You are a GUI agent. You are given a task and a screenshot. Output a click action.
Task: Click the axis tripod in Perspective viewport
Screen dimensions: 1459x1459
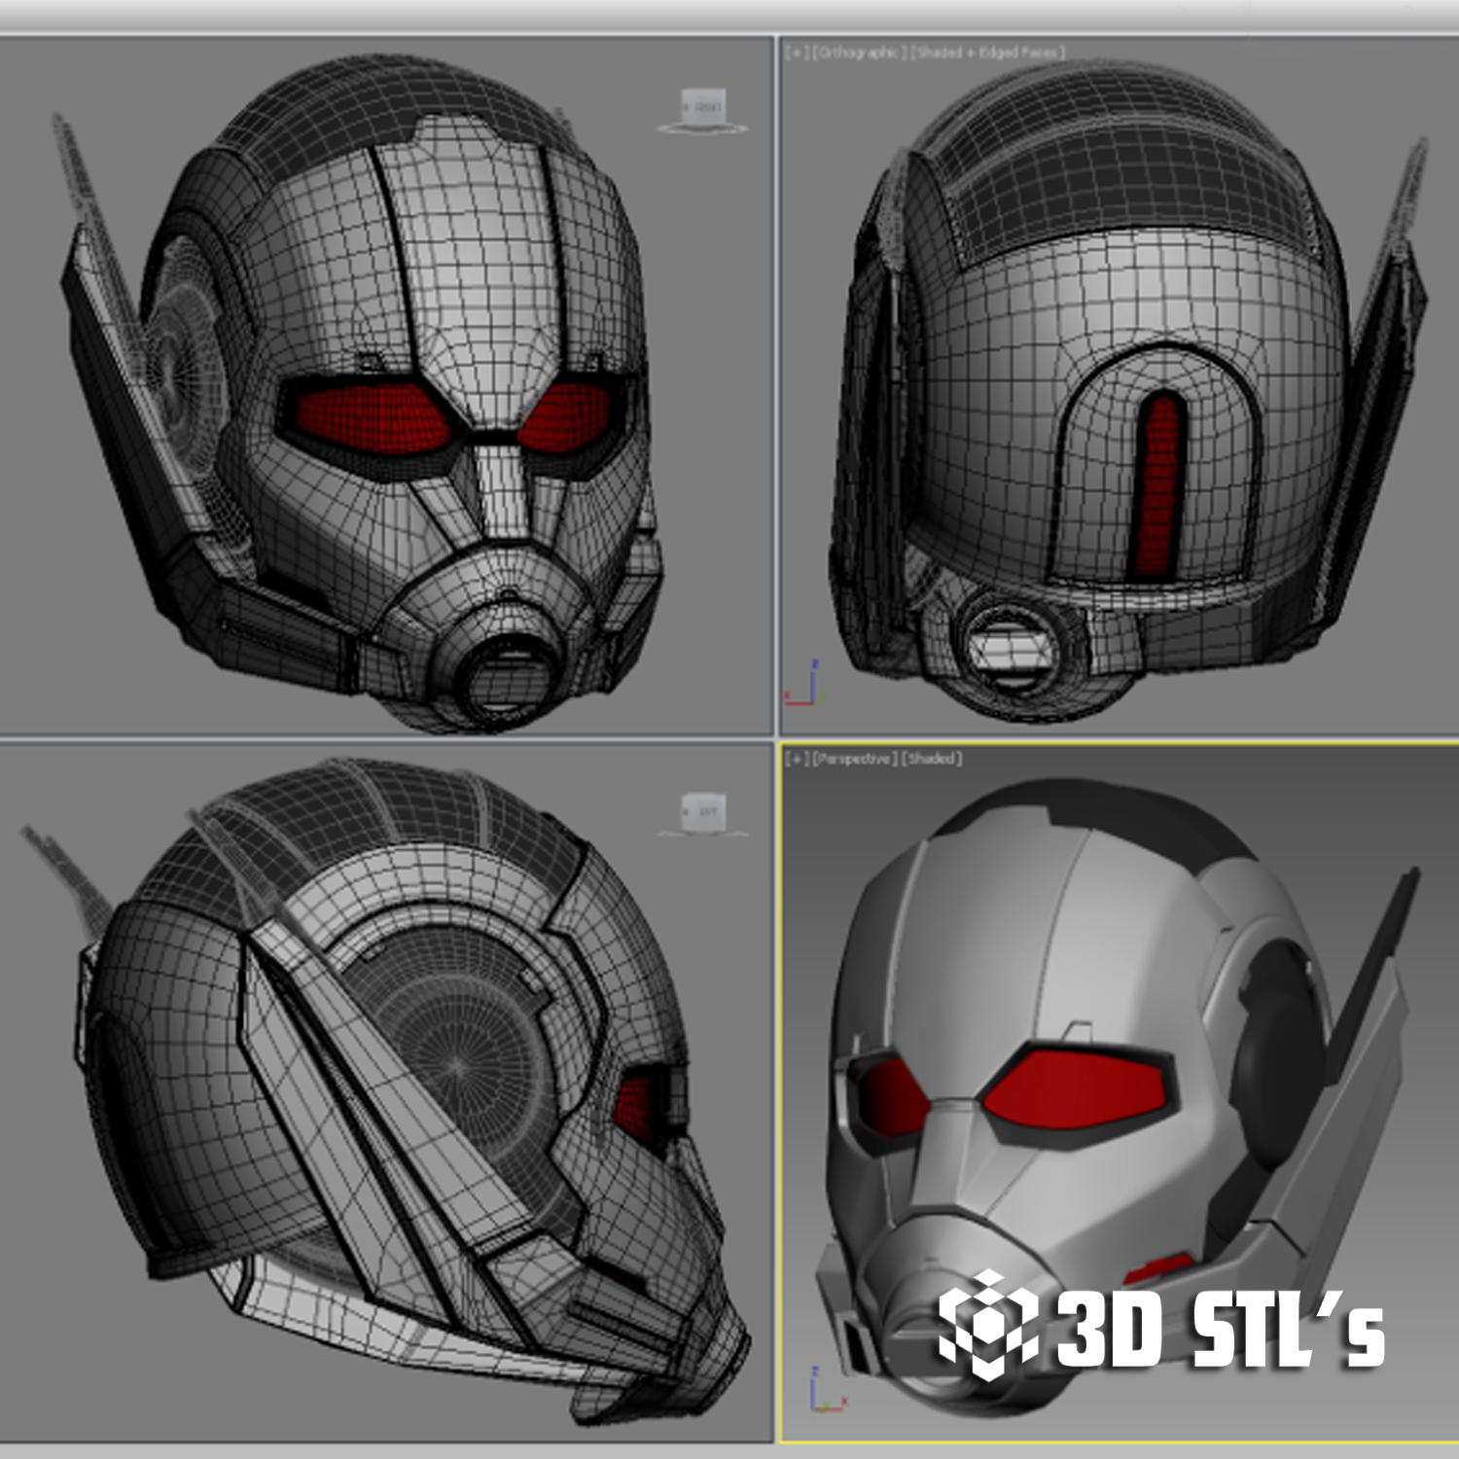pos(825,1391)
